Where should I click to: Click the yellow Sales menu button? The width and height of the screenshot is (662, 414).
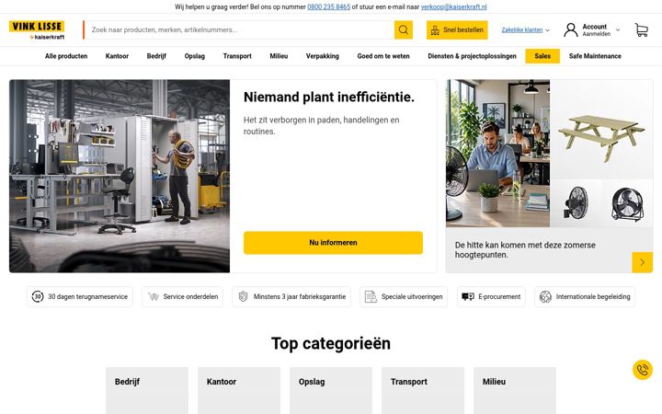(542, 56)
